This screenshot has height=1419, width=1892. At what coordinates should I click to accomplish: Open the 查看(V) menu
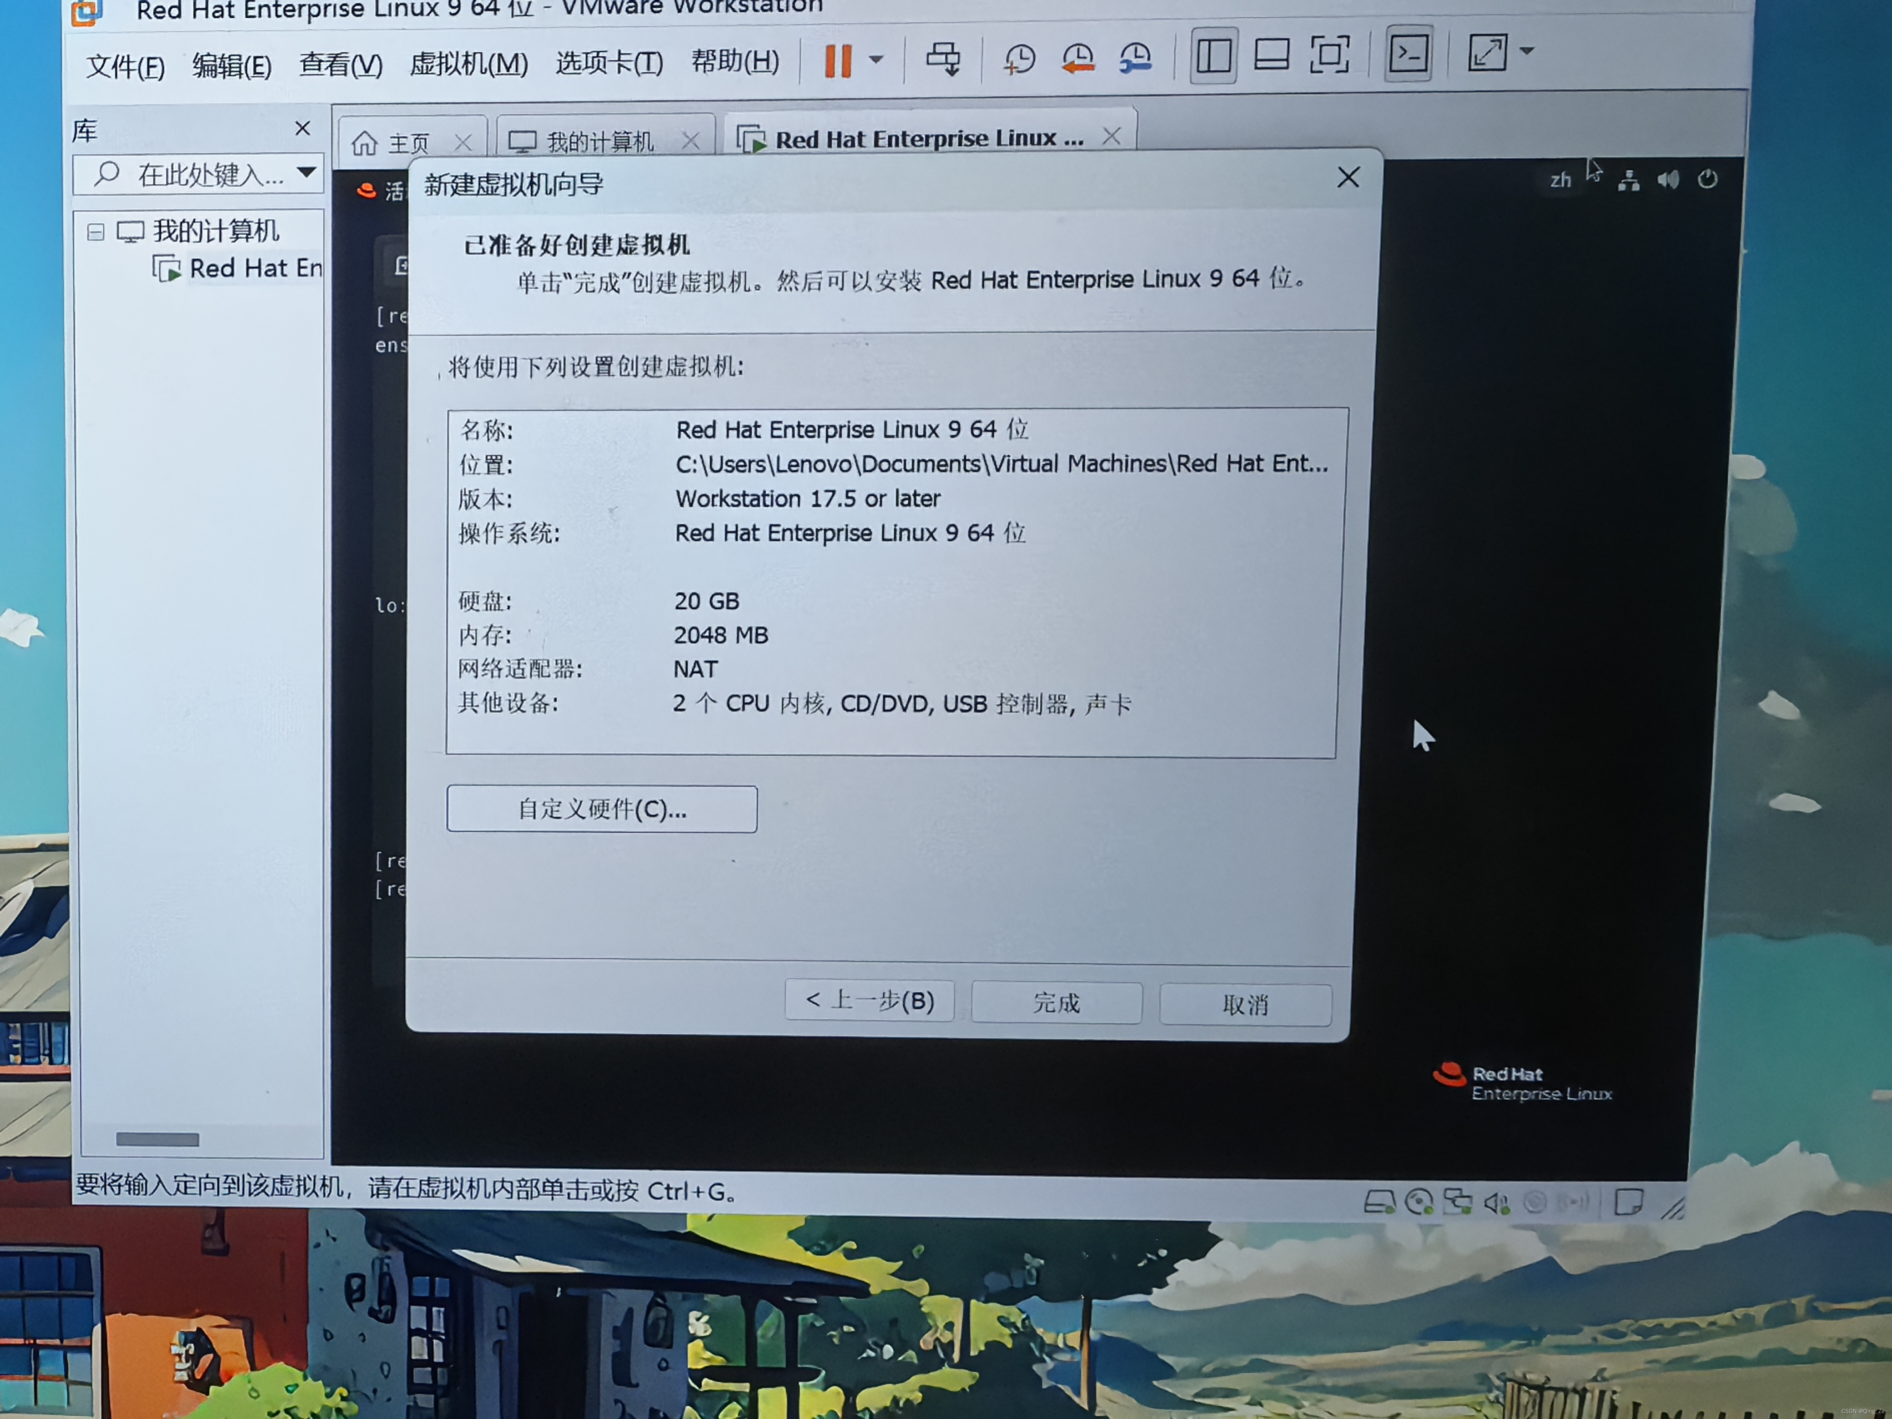(340, 65)
